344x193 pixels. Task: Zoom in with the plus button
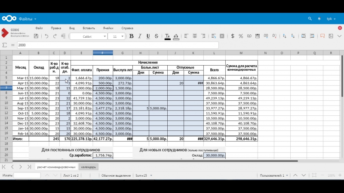[340, 175]
